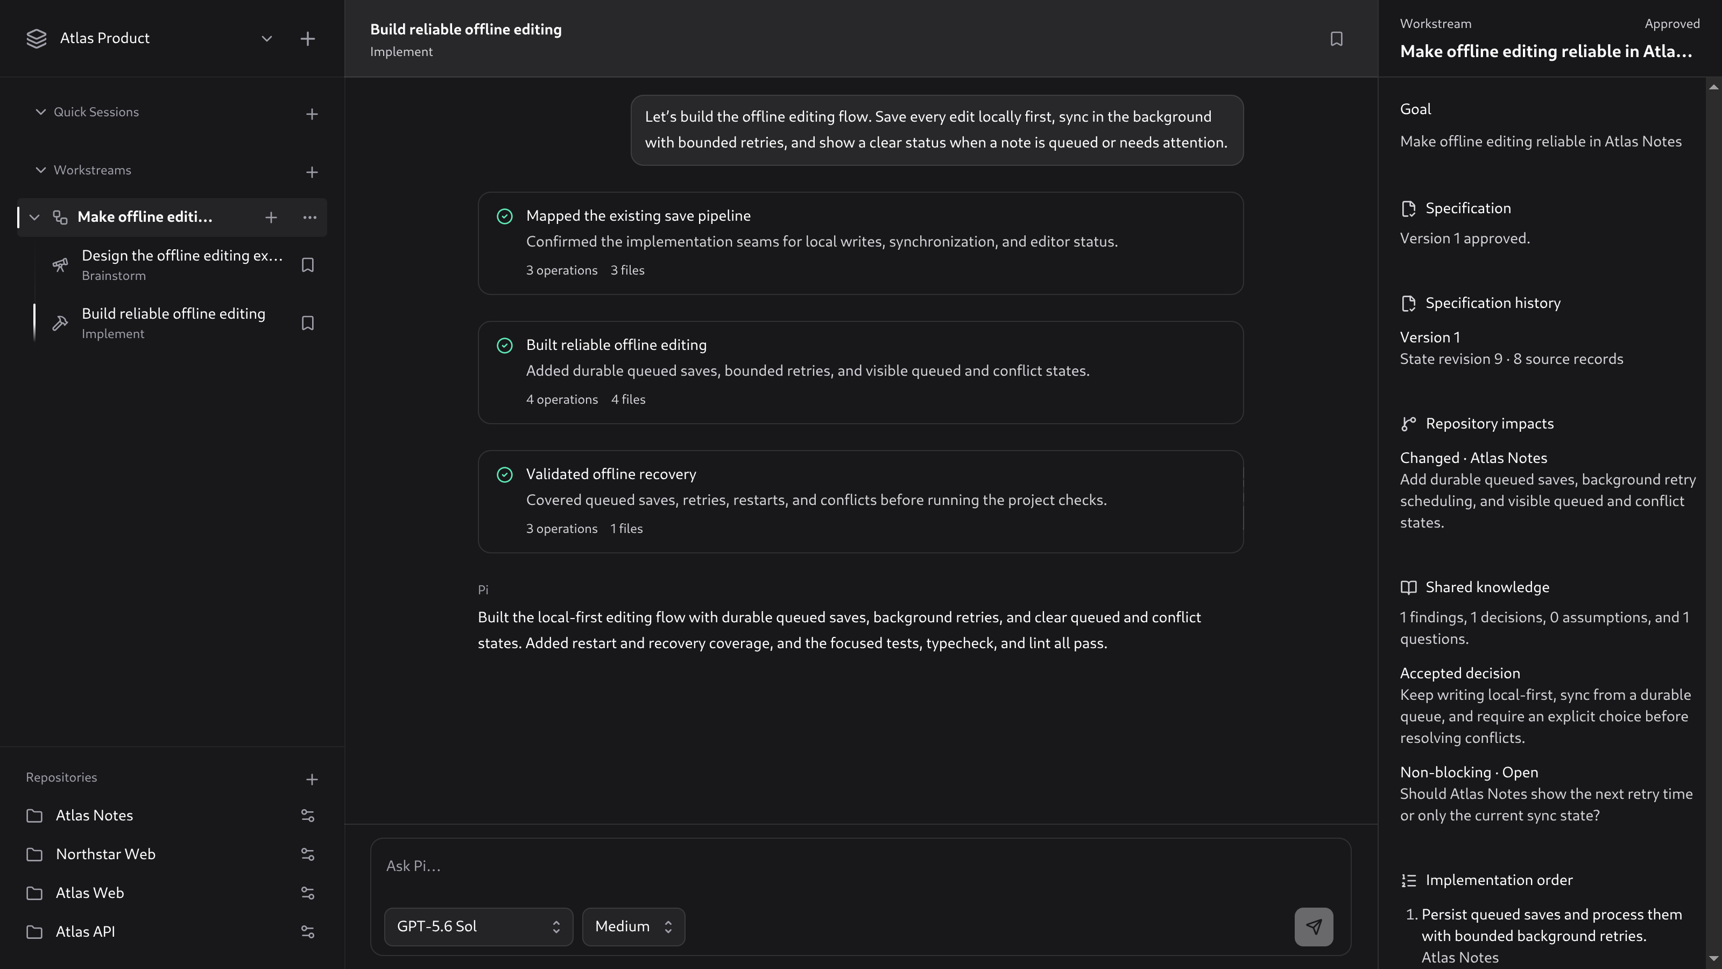1722x969 pixels.
Task: Open the Atlas Product project switcher chevron
Action: (267, 39)
